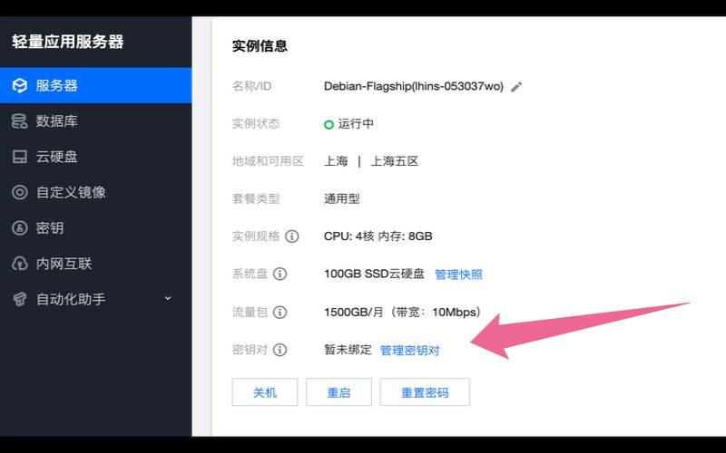Click the 通用型 package type value
Screen dimensions: 726x453
(342, 198)
